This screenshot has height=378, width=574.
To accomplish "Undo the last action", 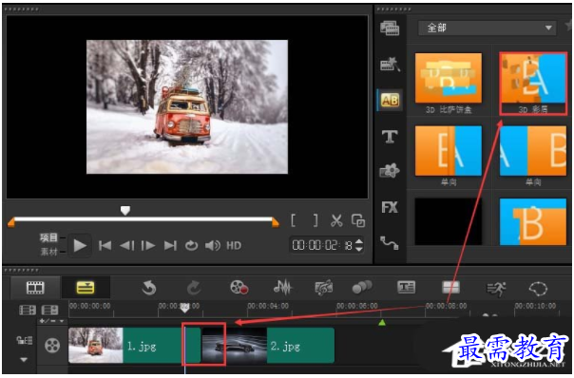I will point(148,289).
